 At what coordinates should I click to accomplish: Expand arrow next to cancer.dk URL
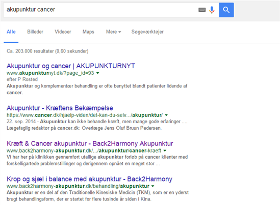pos(166,115)
